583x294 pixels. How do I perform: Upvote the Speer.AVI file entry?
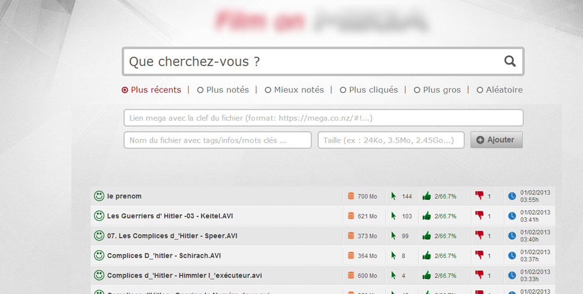click(426, 236)
